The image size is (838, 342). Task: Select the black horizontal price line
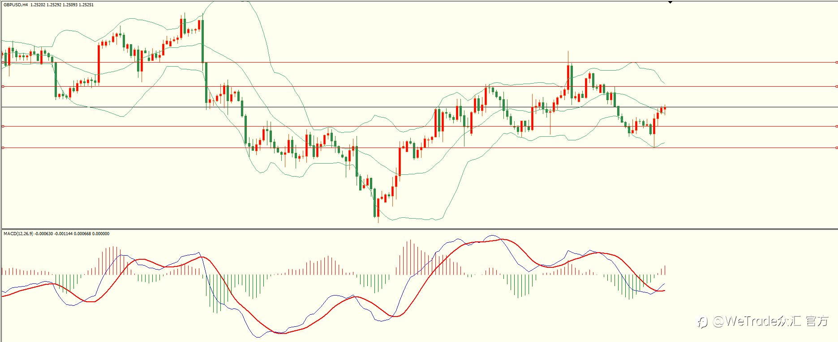[x=419, y=107]
